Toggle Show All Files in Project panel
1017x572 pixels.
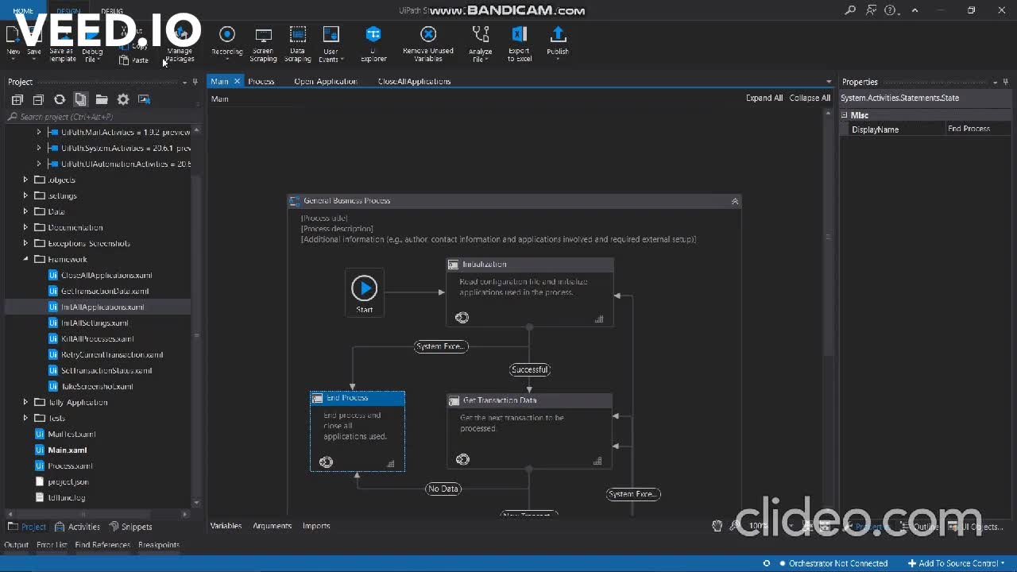point(80,99)
